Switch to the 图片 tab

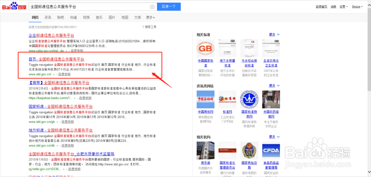[x=112, y=17]
